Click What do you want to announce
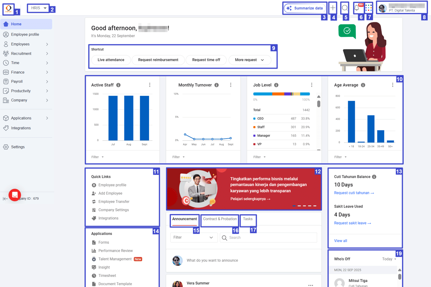This screenshot has width=431, height=287. point(212,260)
